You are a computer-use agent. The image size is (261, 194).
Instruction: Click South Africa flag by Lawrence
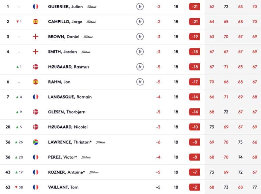36,142
